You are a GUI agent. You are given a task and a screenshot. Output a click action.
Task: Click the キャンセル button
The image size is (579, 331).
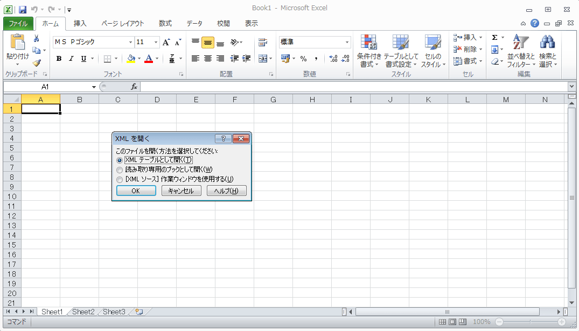(x=181, y=191)
